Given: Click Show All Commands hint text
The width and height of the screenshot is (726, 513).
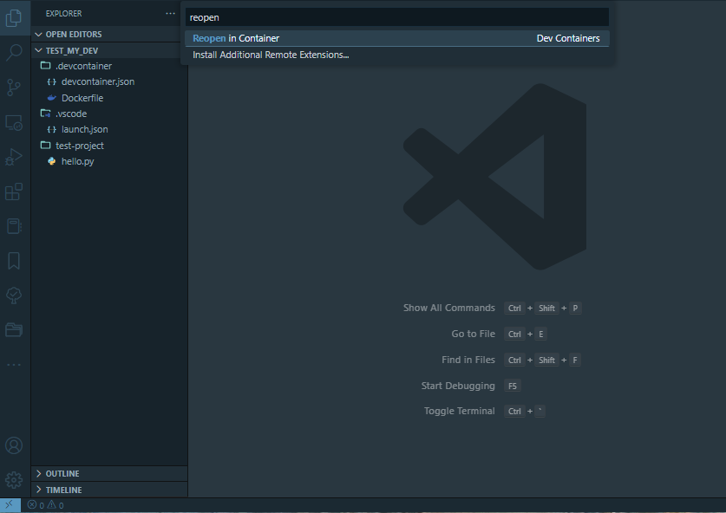Looking at the screenshot, I should click(x=448, y=308).
